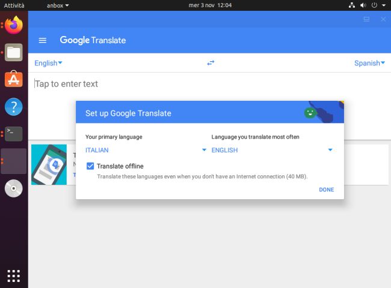The width and height of the screenshot is (391, 288).
Task: Launch Terminal from the dock
Action: click(x=14, y=134)
